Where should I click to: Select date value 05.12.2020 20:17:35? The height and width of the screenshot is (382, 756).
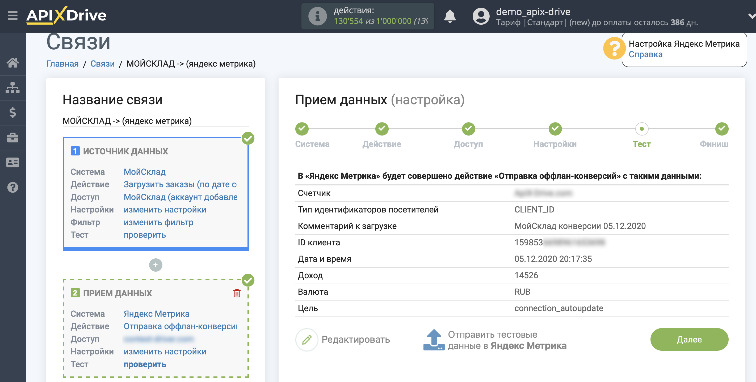[x=553, y=259]
